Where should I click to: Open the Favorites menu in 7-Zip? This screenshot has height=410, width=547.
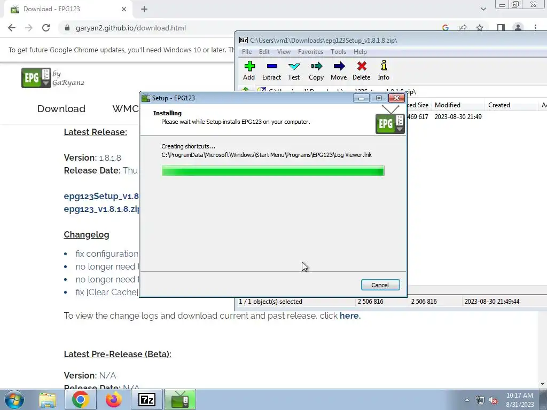pyautogui.click(x=310, y=52)
